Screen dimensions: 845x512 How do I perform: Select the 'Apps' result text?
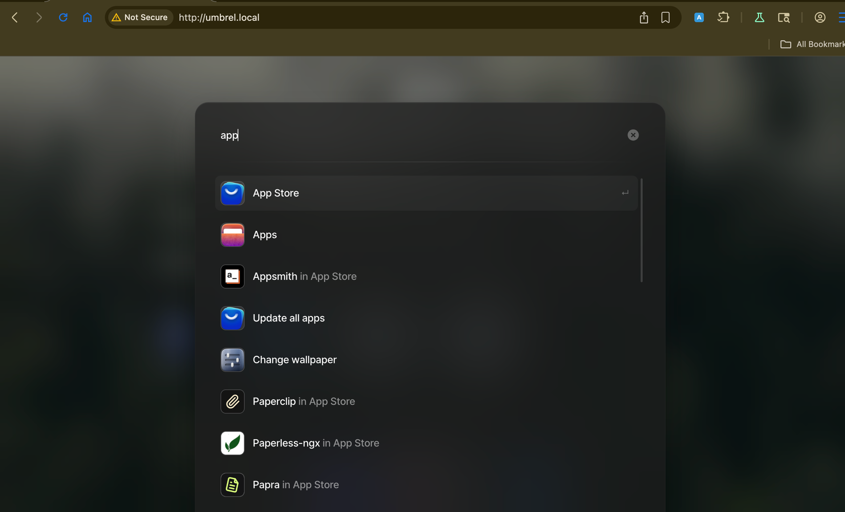265,235
